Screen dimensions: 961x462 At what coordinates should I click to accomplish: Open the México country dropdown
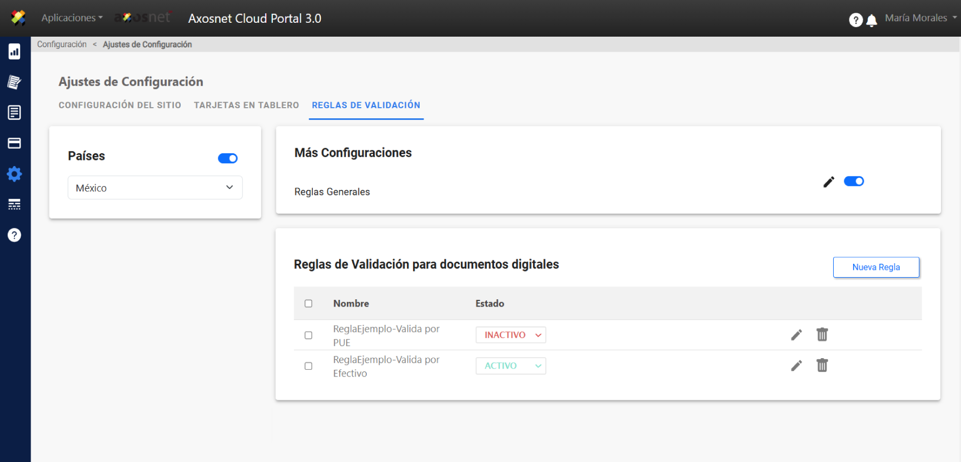click(155, 188)
